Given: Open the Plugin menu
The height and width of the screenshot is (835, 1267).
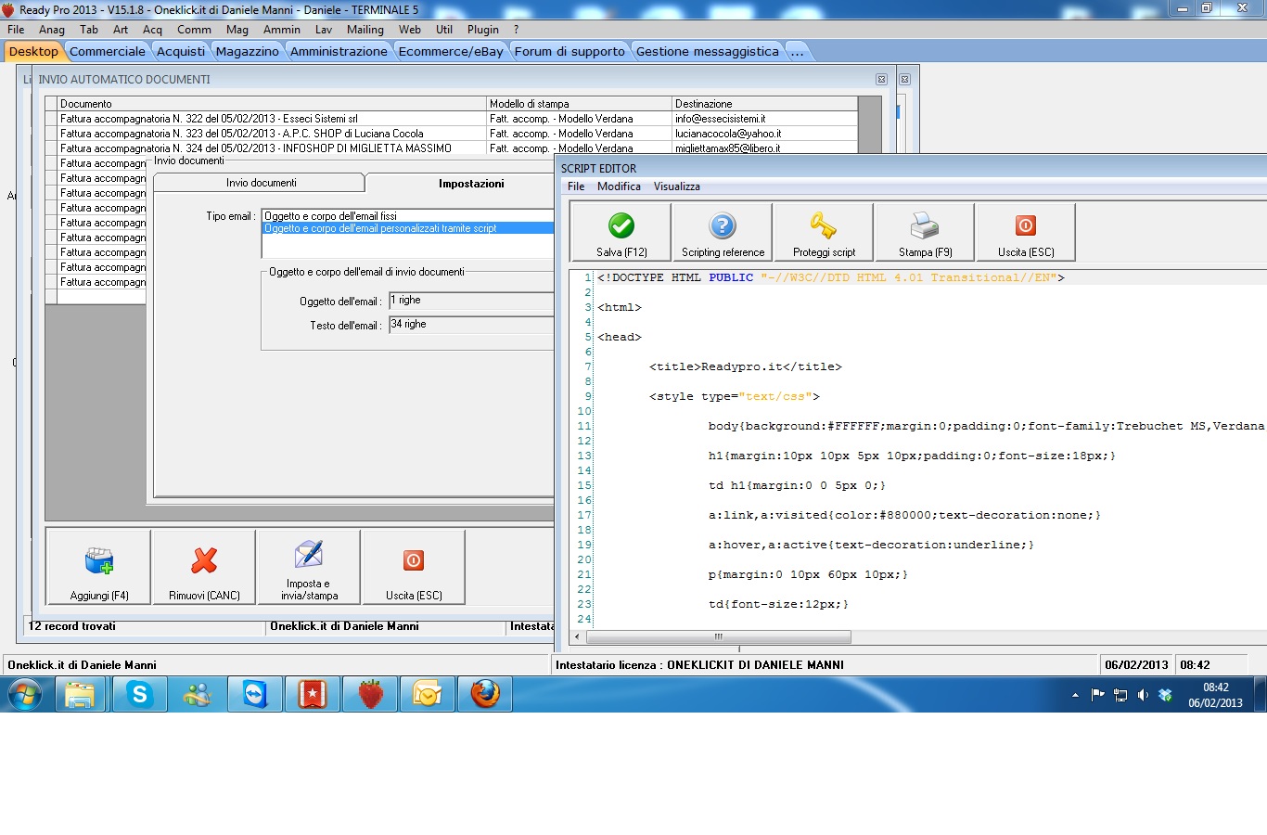Looking at the screenshot, I should (x=483, y=30).
